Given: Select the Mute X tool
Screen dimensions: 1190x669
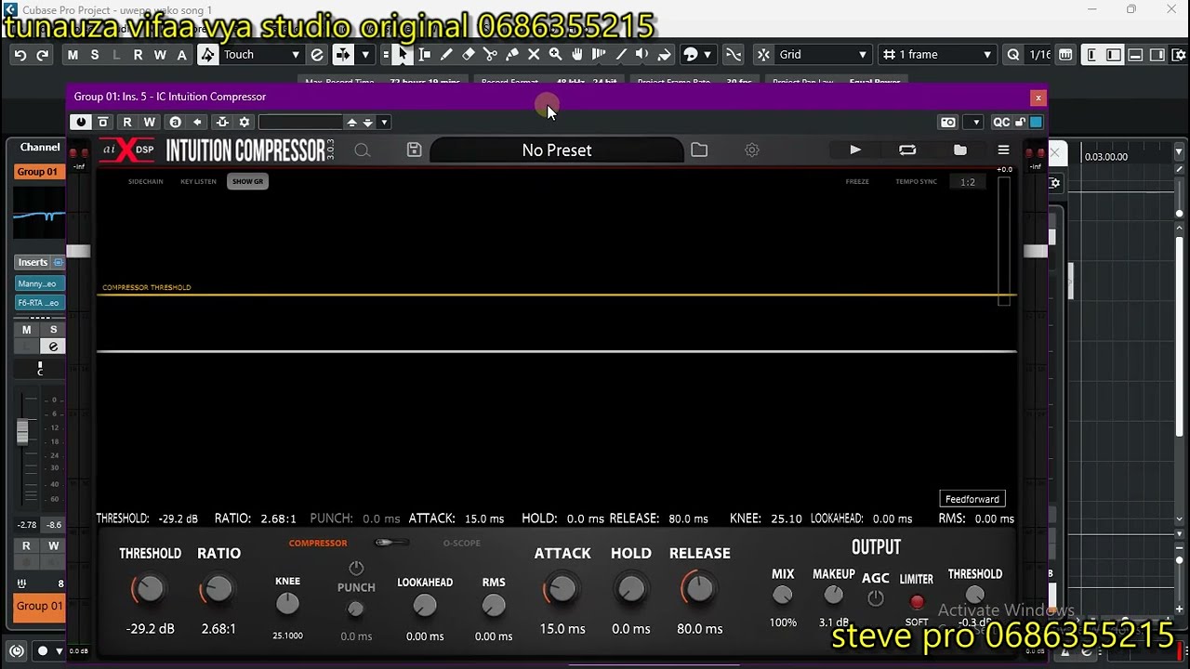Looking at the screenshot, I should click(534, 55).
